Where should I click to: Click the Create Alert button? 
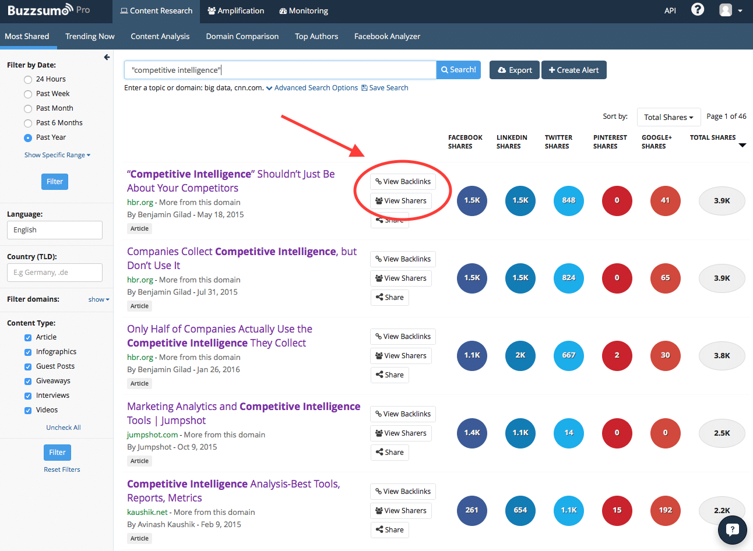pyautogui.click(x=574, y=70)
